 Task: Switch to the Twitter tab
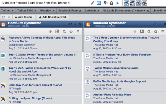6,10
